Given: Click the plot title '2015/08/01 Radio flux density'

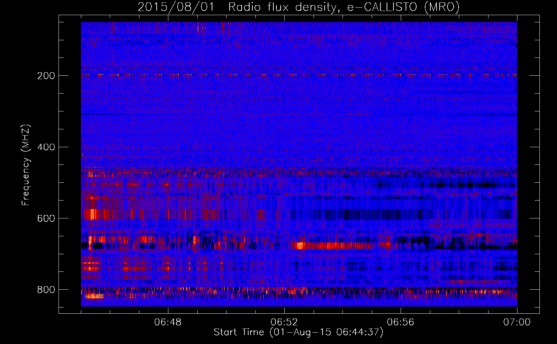Looking at the screenshot, I should pos(298,7).
